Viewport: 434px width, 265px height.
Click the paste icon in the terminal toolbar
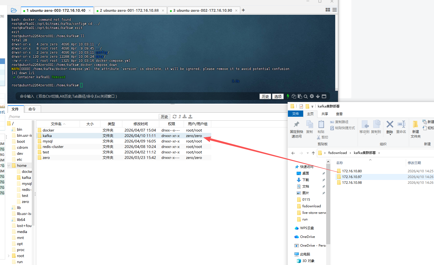[300, 96]
